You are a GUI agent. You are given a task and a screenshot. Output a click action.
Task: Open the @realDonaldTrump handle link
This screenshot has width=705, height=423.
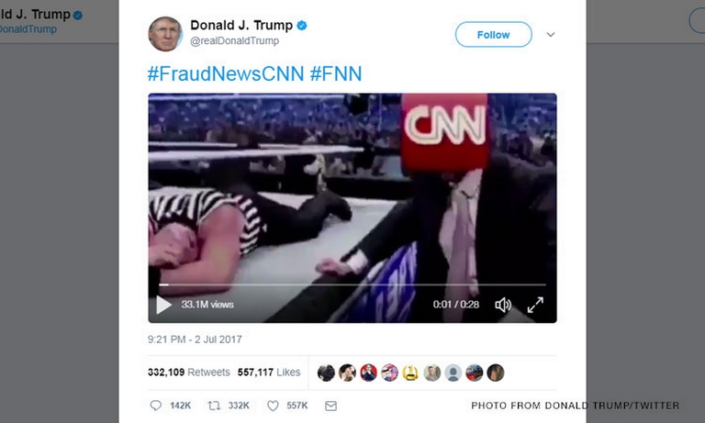pos(234,40)
